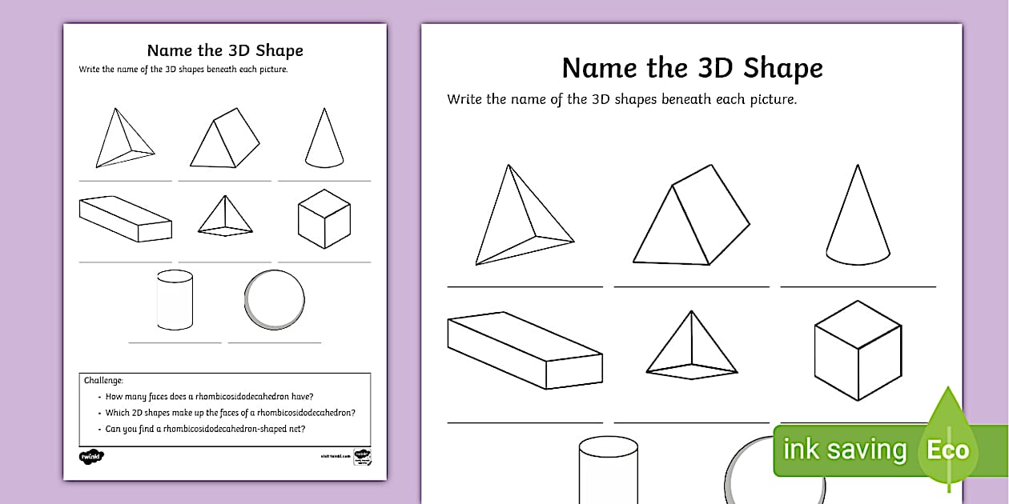This screenshot has height=504, width=1009.
Task: Select the cuboid illustration on the right page
Action: tap(525, 352)
